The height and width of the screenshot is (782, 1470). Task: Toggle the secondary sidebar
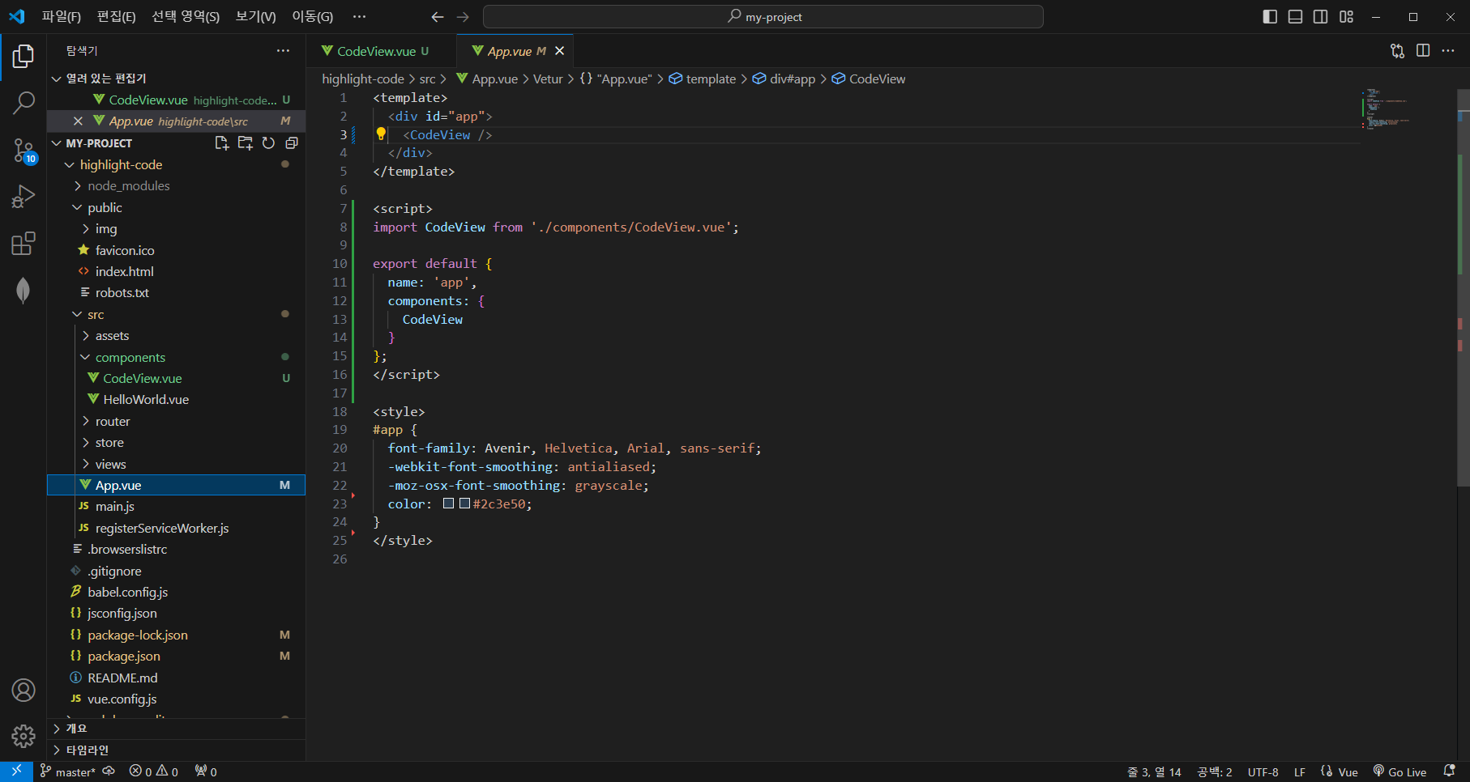(1320, 16)
